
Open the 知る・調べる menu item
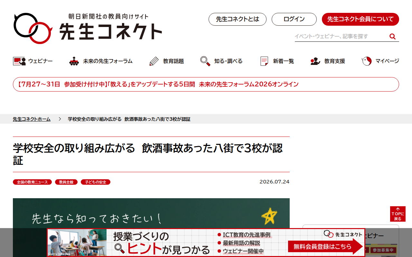221,61
